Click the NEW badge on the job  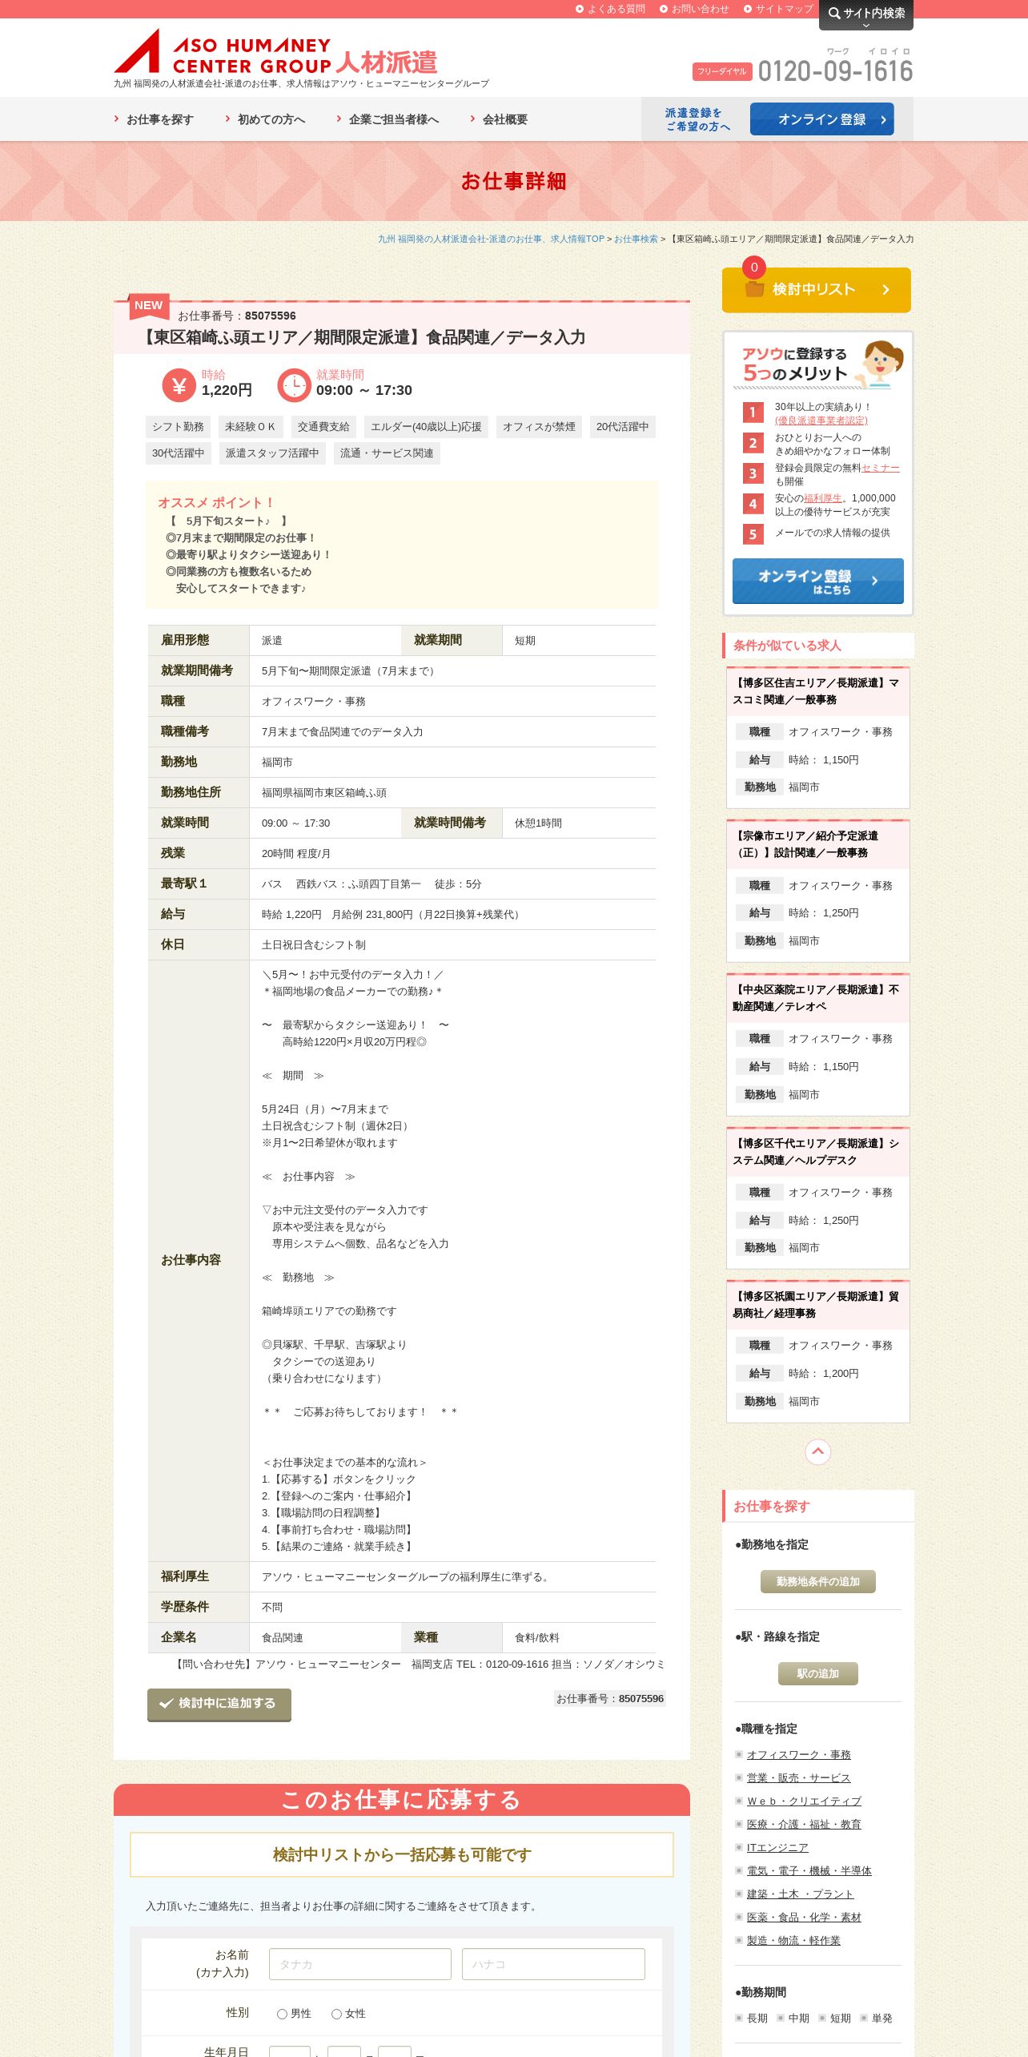149,305
